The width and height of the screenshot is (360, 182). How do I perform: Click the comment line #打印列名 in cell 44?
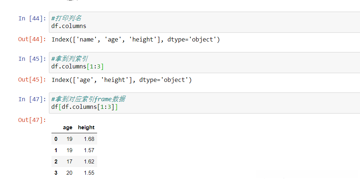point(66,18)
